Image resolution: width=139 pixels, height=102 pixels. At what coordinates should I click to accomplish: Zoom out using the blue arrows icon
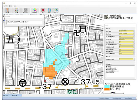[x=49, y=11]
